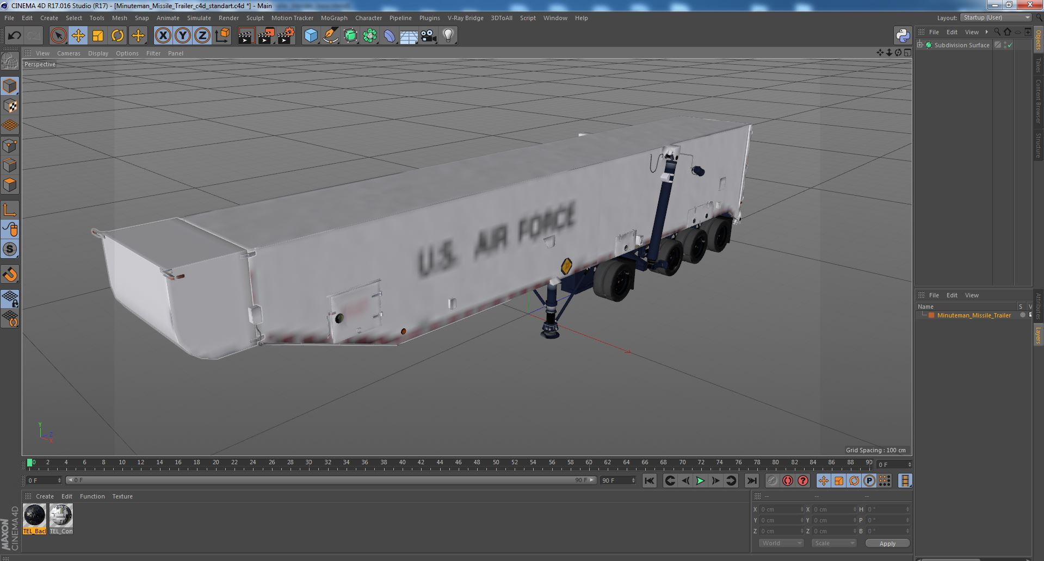Render to Picture Viewer icon
The height and width of the screenshot is (561, 1044).
(266, 36)
